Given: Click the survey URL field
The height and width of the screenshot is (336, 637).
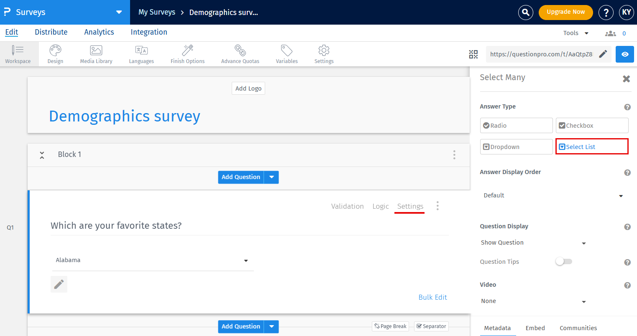Looking at the screenshot, I should pyautogui.click(x=542, y=54).
